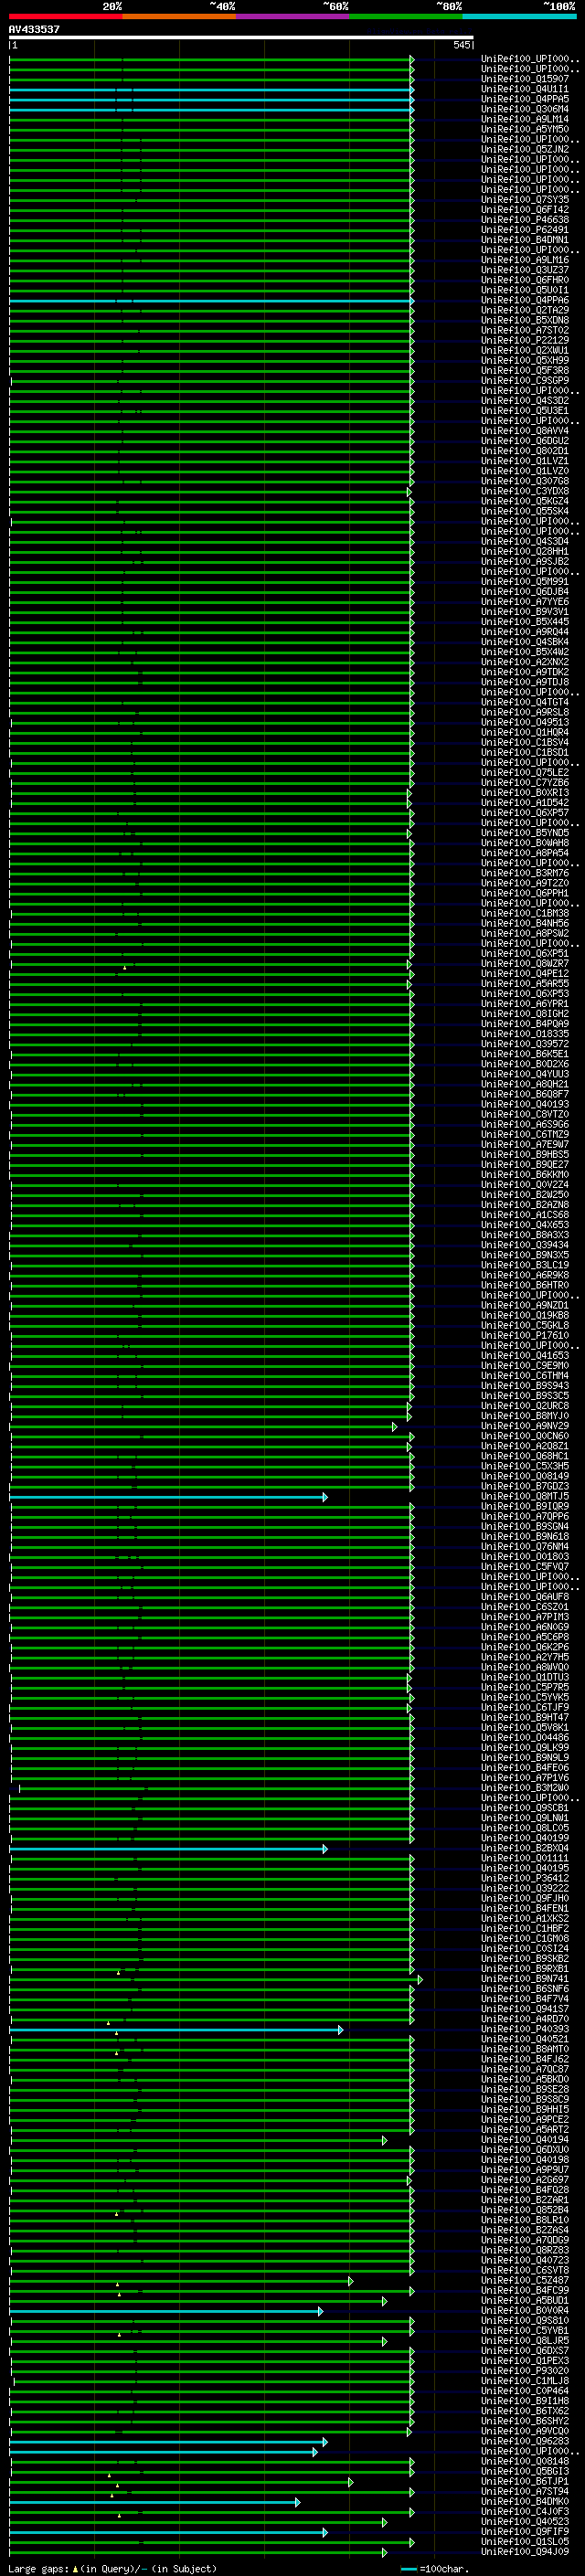This screenshot has height=2576, width=585.
Task: Click the cyan alignment bar for Q4PPA6
Action: (211, 301)
